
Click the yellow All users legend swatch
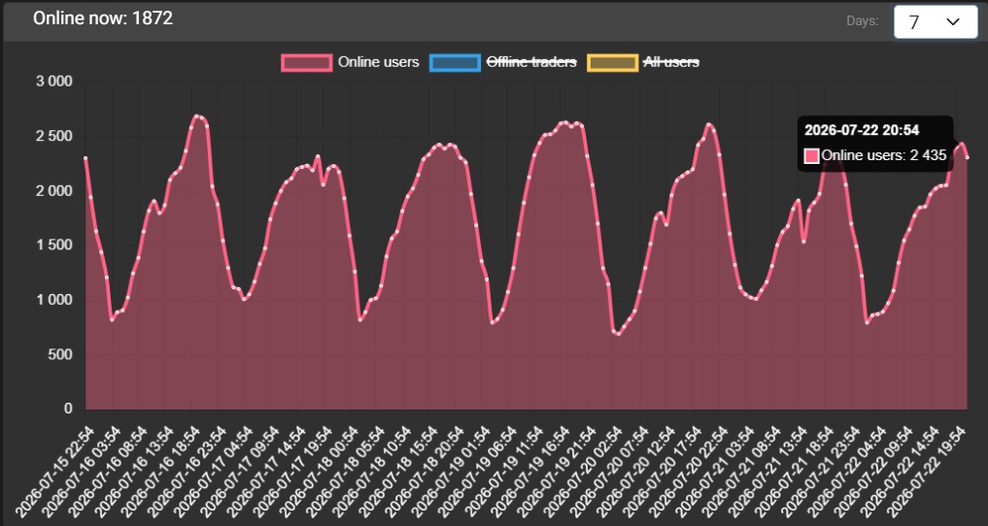[611, 62]
